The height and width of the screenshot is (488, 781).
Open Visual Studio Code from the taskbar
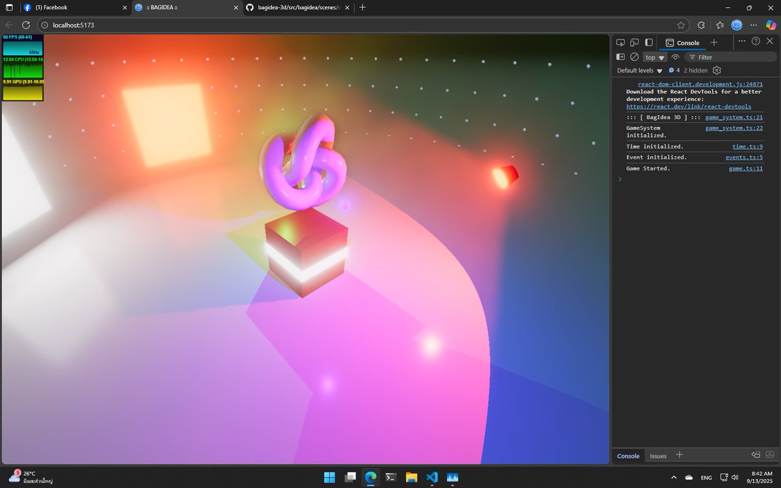tap(432, 477)
